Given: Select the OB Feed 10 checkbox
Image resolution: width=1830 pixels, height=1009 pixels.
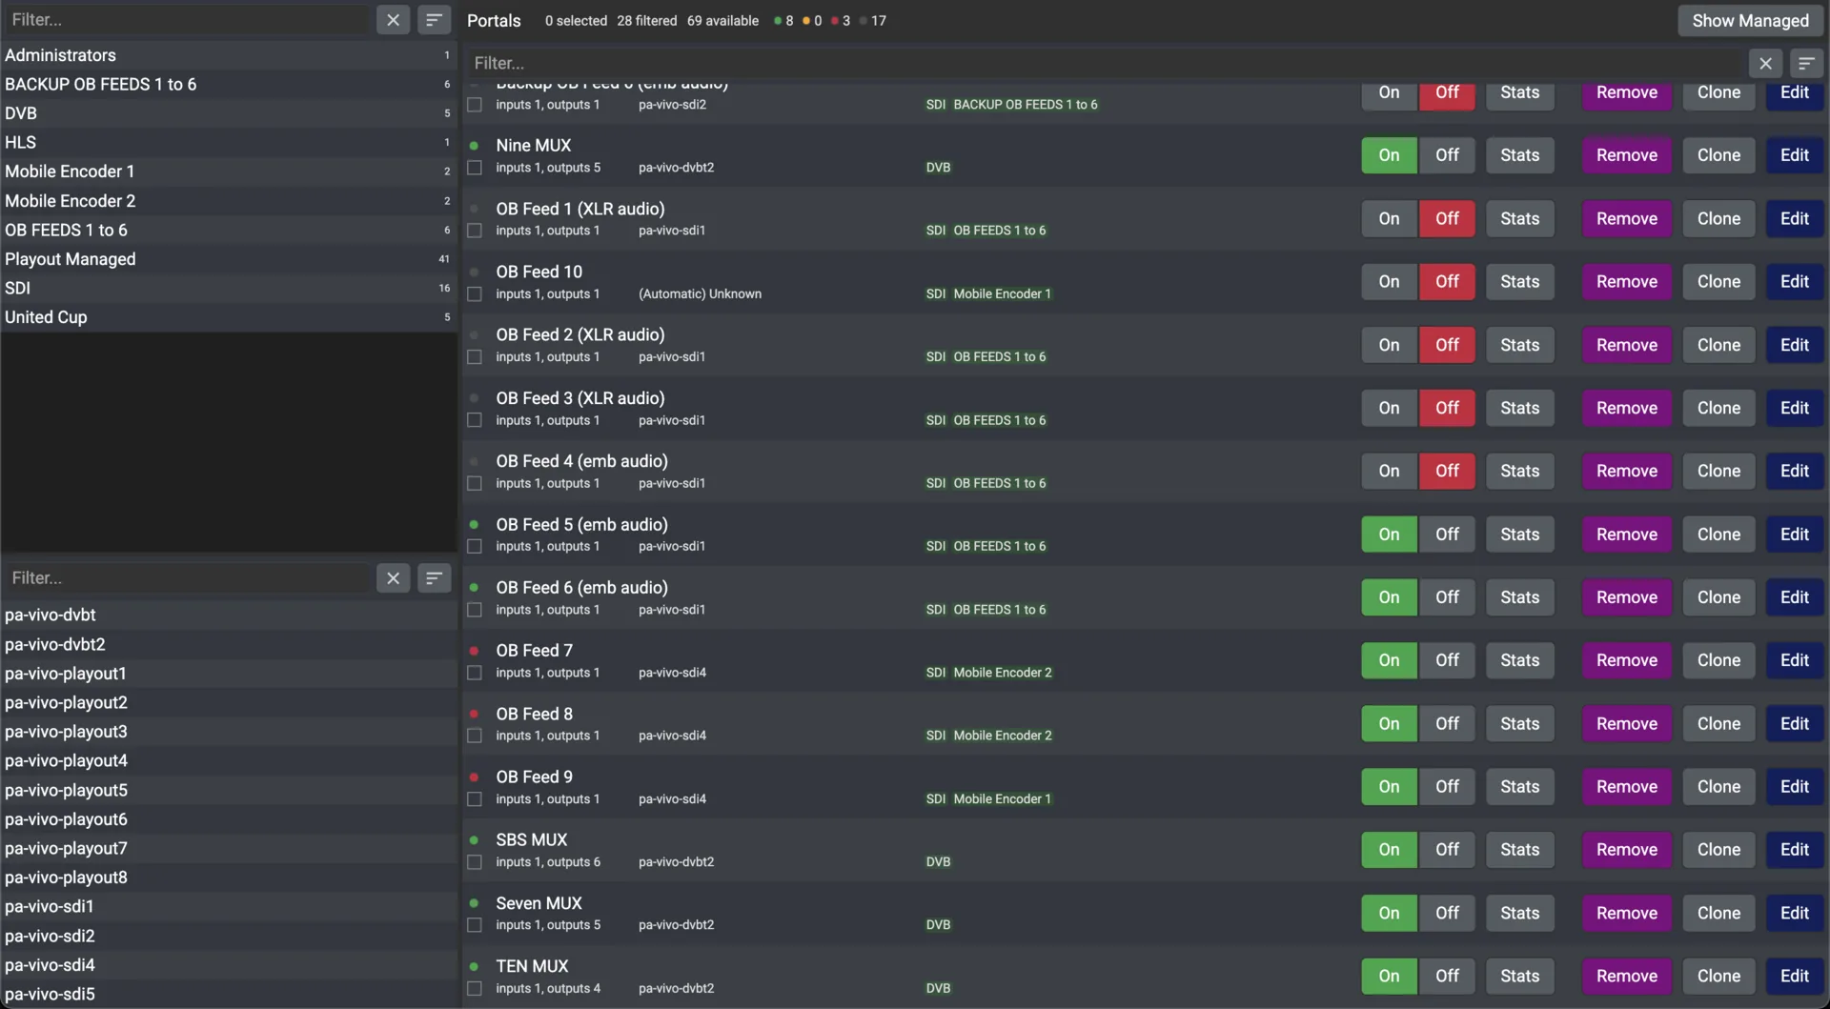Looking at the screenshot, I should click(x=475, y=294).
